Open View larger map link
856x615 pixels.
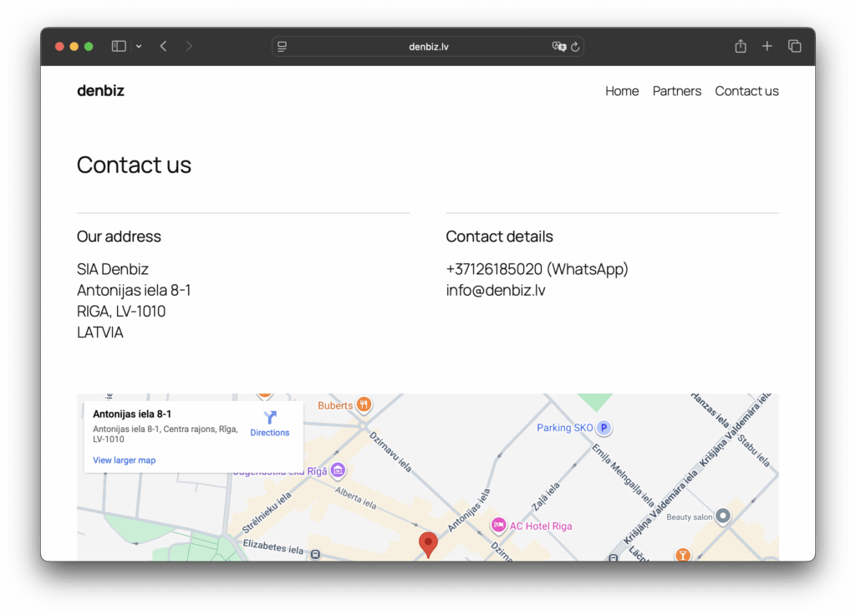click(x=124, y=460)
